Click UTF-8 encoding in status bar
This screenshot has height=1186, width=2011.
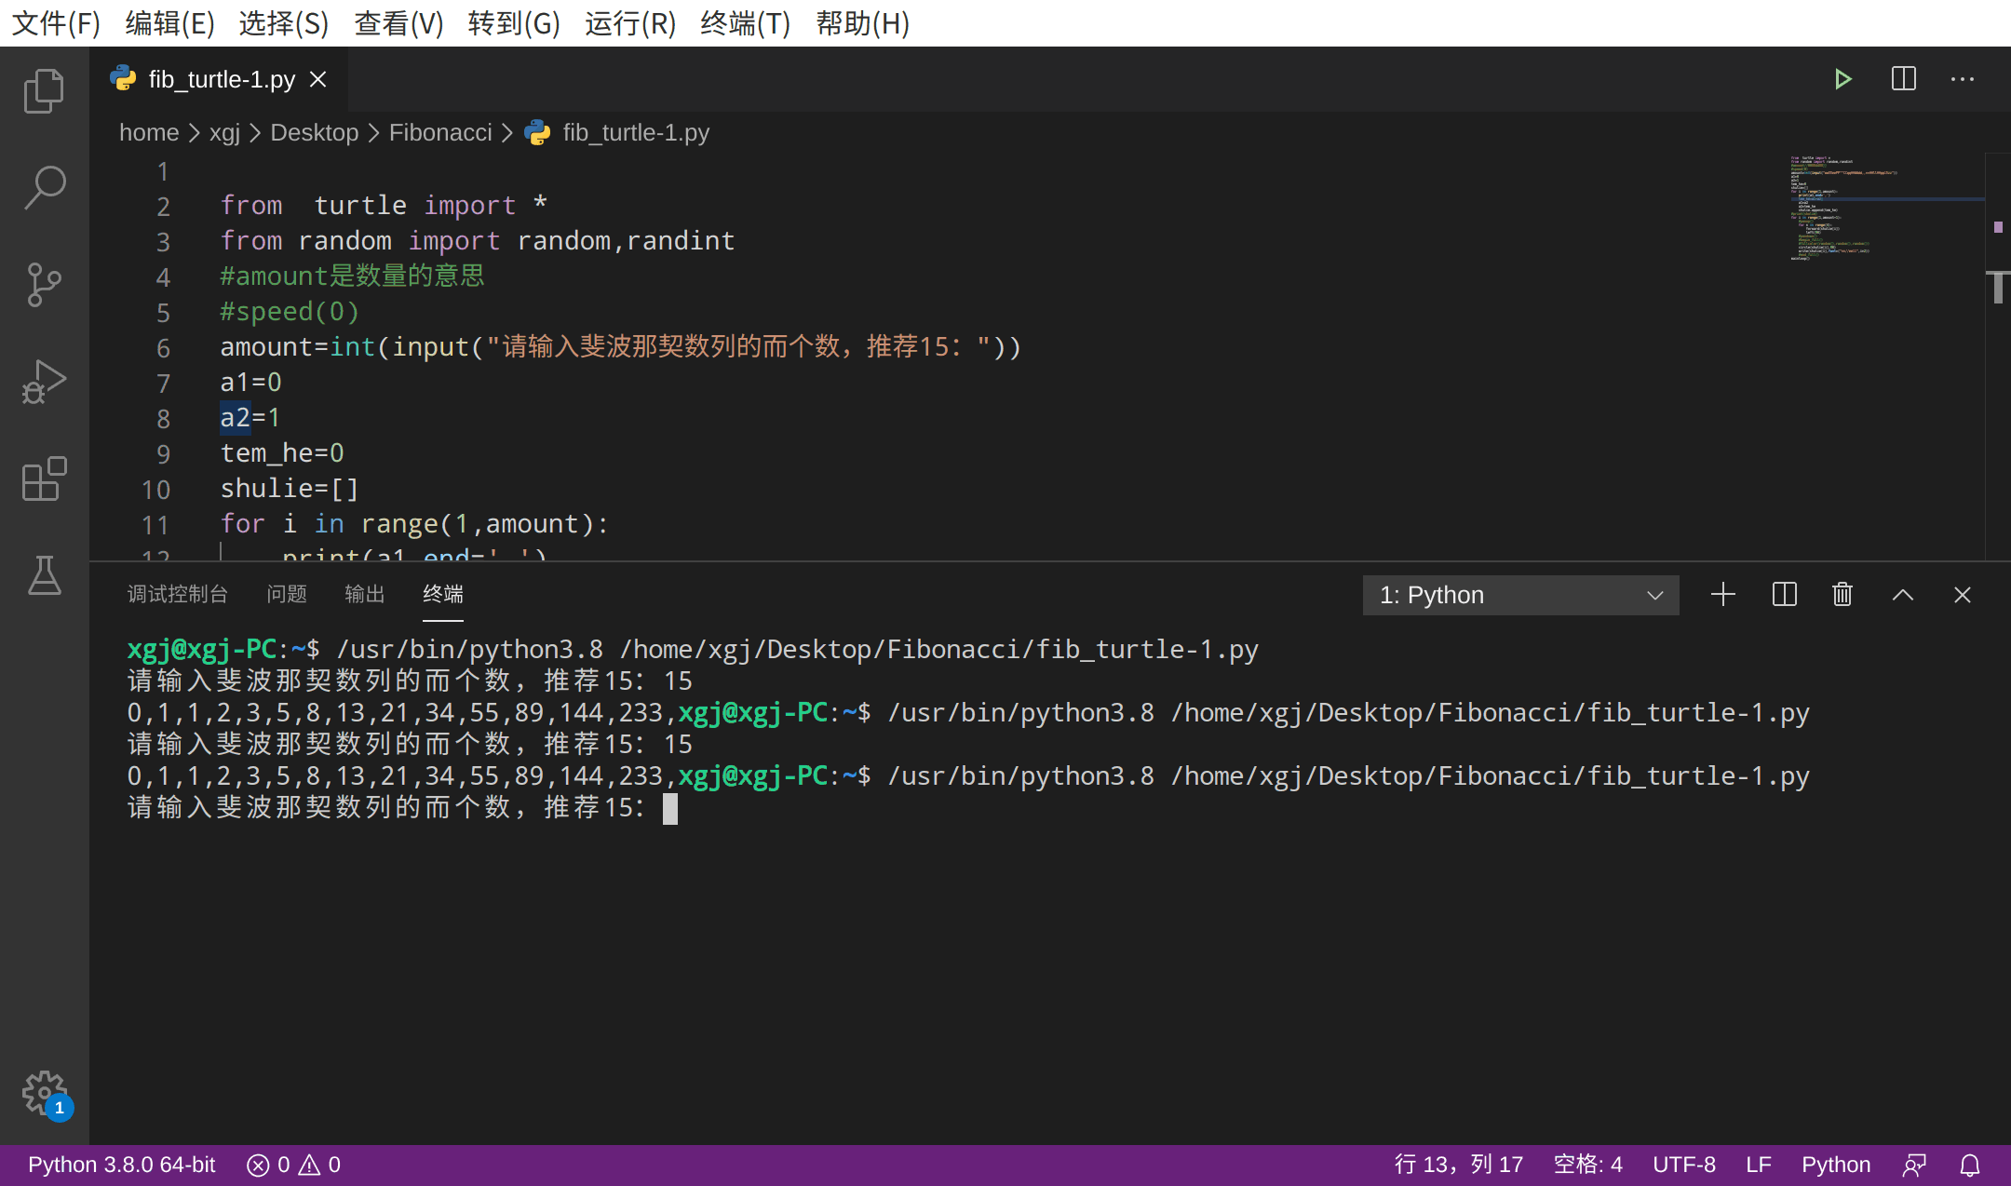tap(1683, 1165)
